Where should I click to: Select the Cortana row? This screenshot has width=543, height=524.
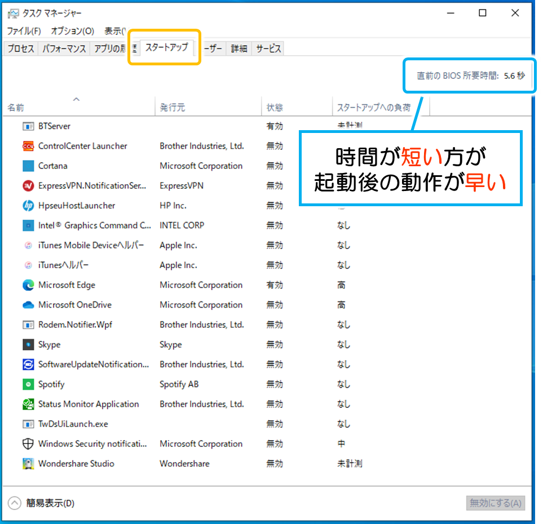point(267,166)
